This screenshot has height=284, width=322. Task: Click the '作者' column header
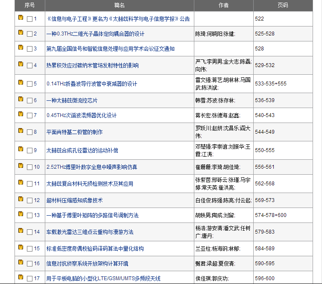coord(223,5)
